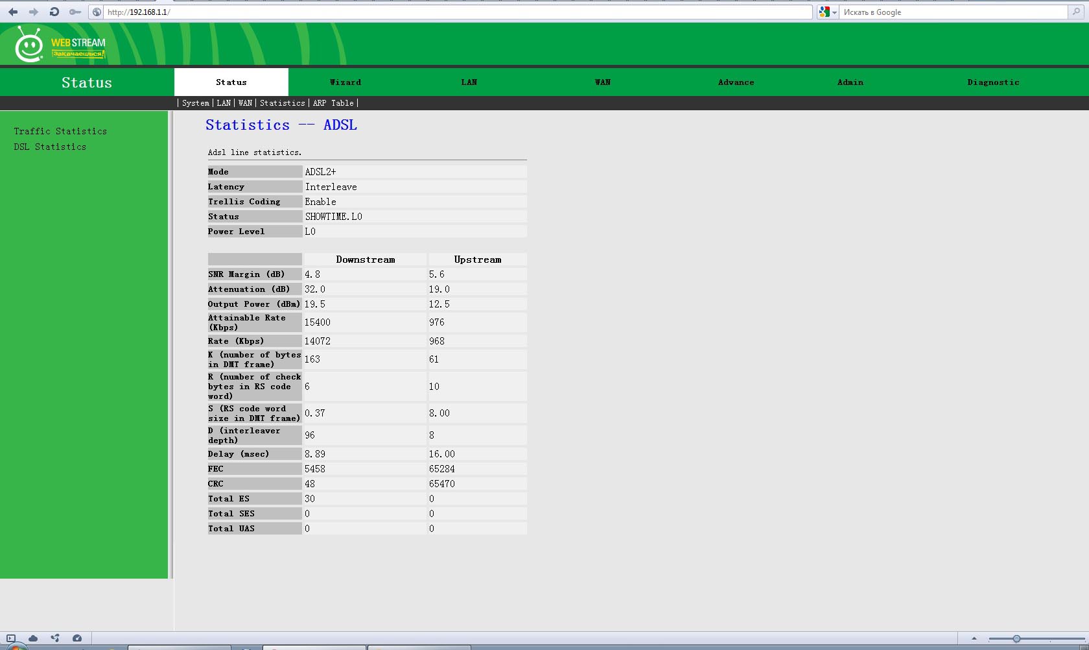This screenshot has width=1089, height=650.
Task: Open the panel toggle icon in status bar
Action: pos(10,638)
